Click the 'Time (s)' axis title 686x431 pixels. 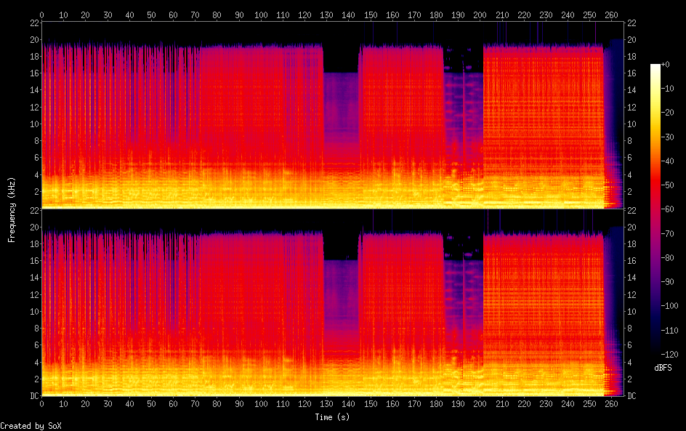333,417
